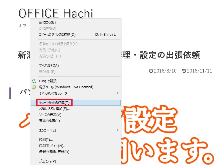Screen dimensions: 218x165
Task: Open the エンコード(E) menu entry
Action: [x=76, y=130]
